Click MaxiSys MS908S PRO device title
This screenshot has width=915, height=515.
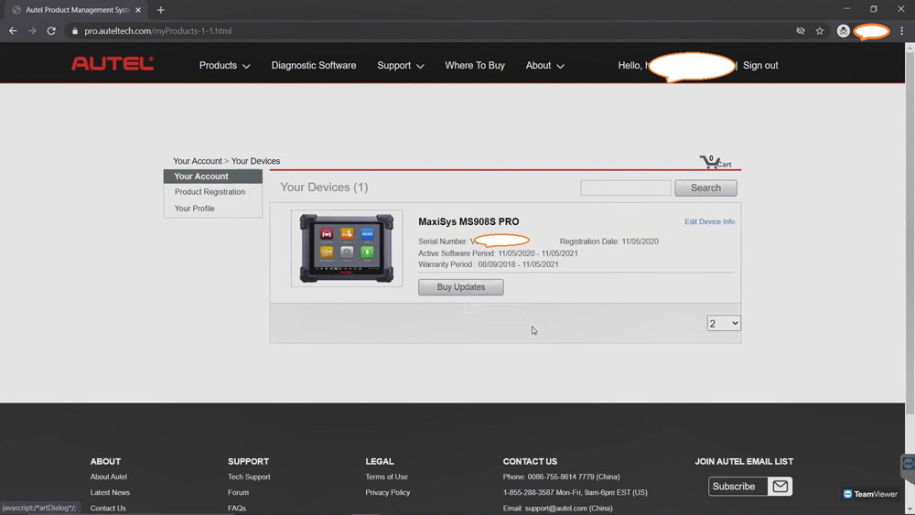[468, 221]
